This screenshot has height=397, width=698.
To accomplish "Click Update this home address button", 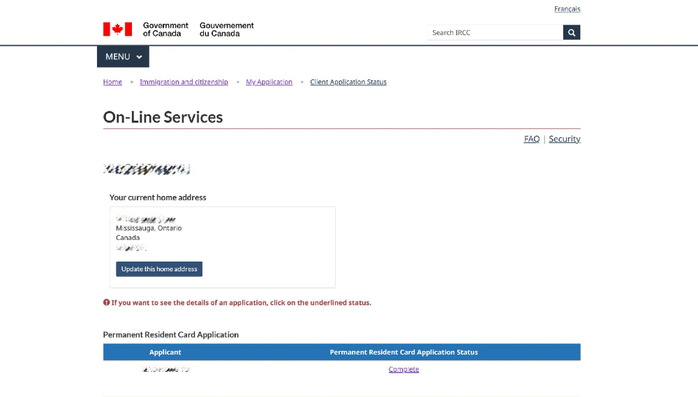I will point(159,269).
